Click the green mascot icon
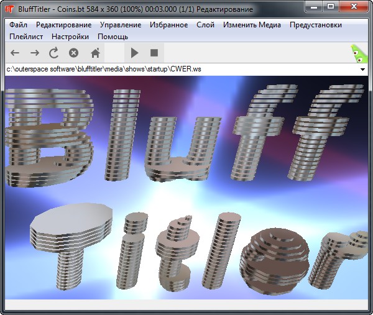This screenshot has height=315, width=373. [x=357, y=53]
